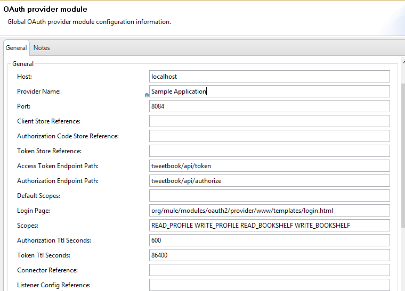Click the Authorization Code Store Reference field

[x=270, y=136]
